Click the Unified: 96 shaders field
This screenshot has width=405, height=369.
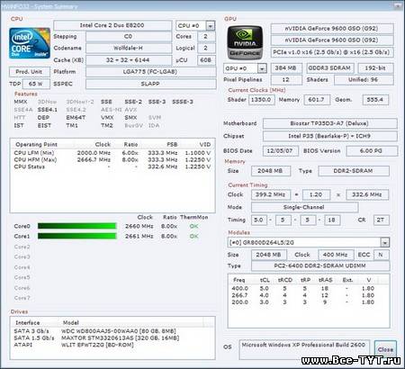point(364,80)
